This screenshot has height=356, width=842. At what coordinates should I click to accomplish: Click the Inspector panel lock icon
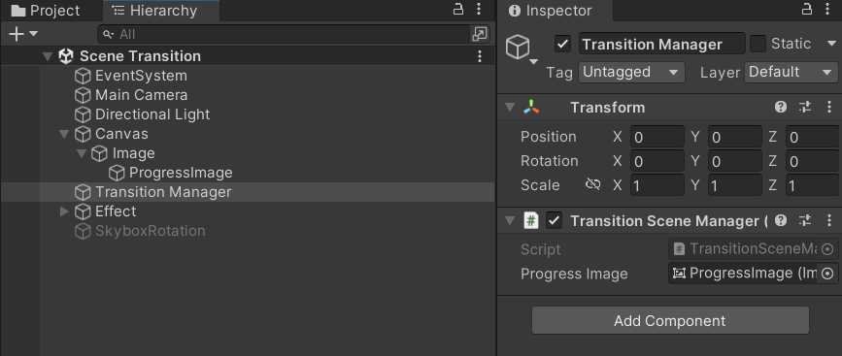click(807, 10)
